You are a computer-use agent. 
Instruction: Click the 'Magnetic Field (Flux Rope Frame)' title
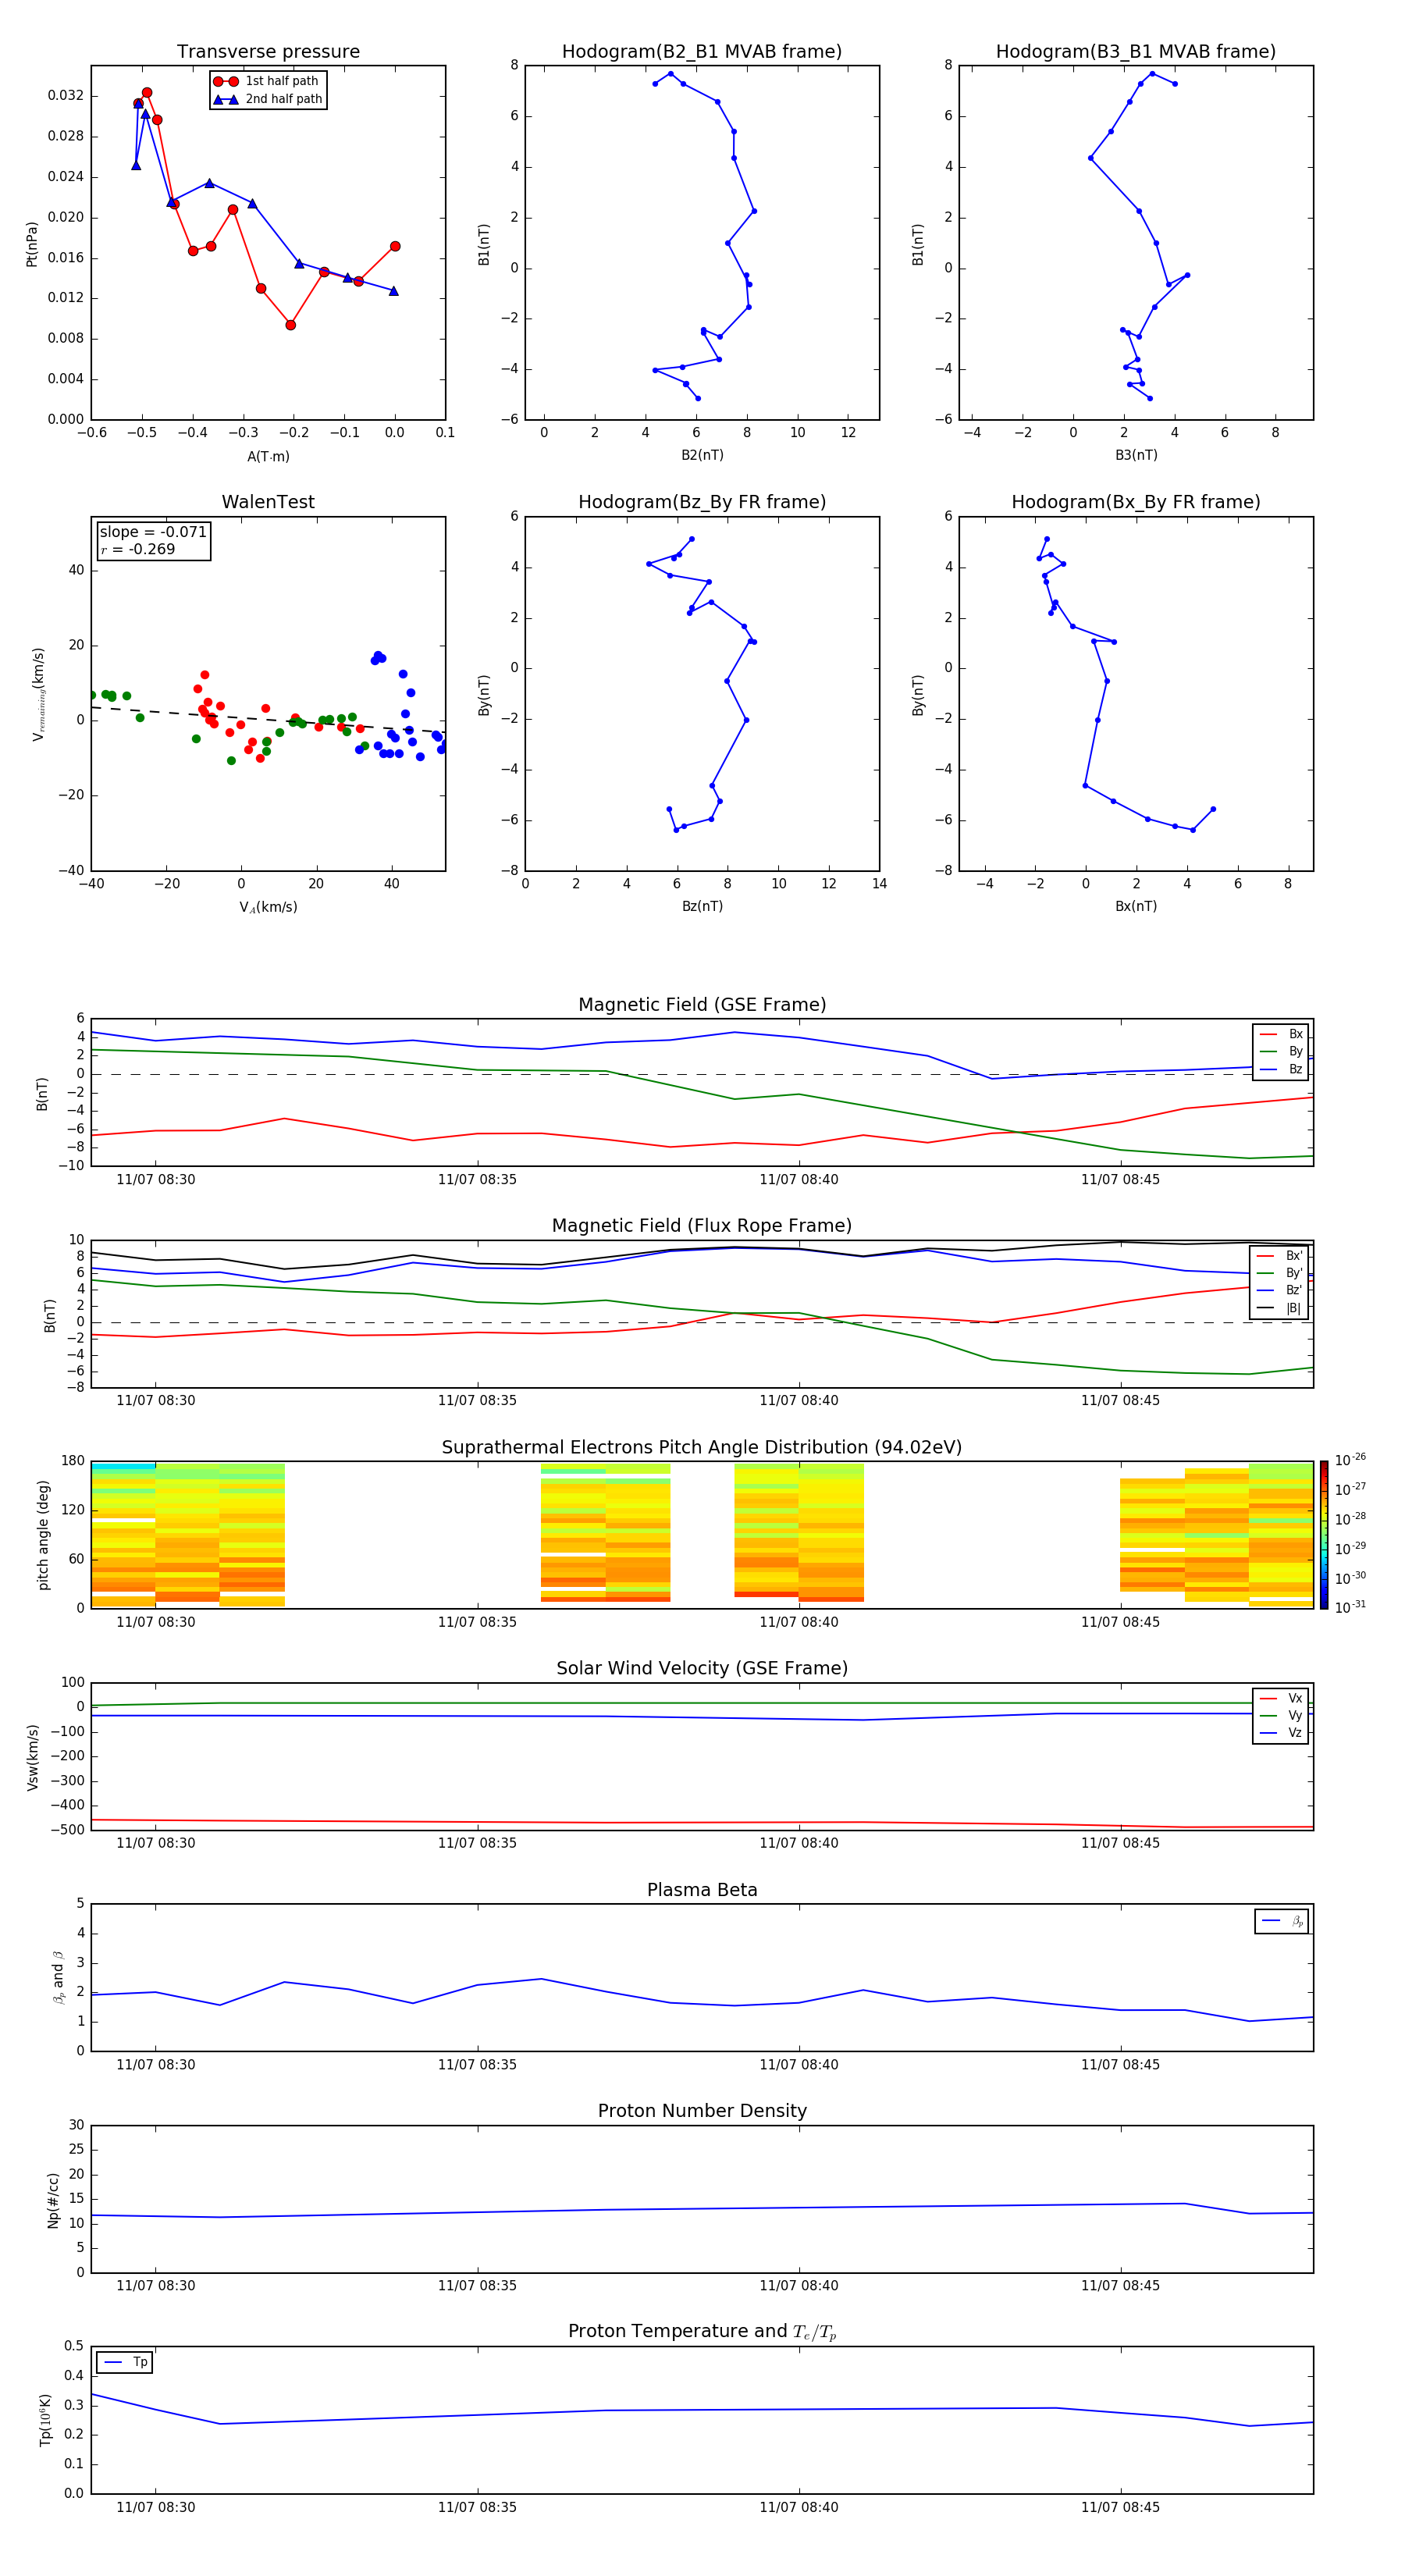[x=702, y=1226]
